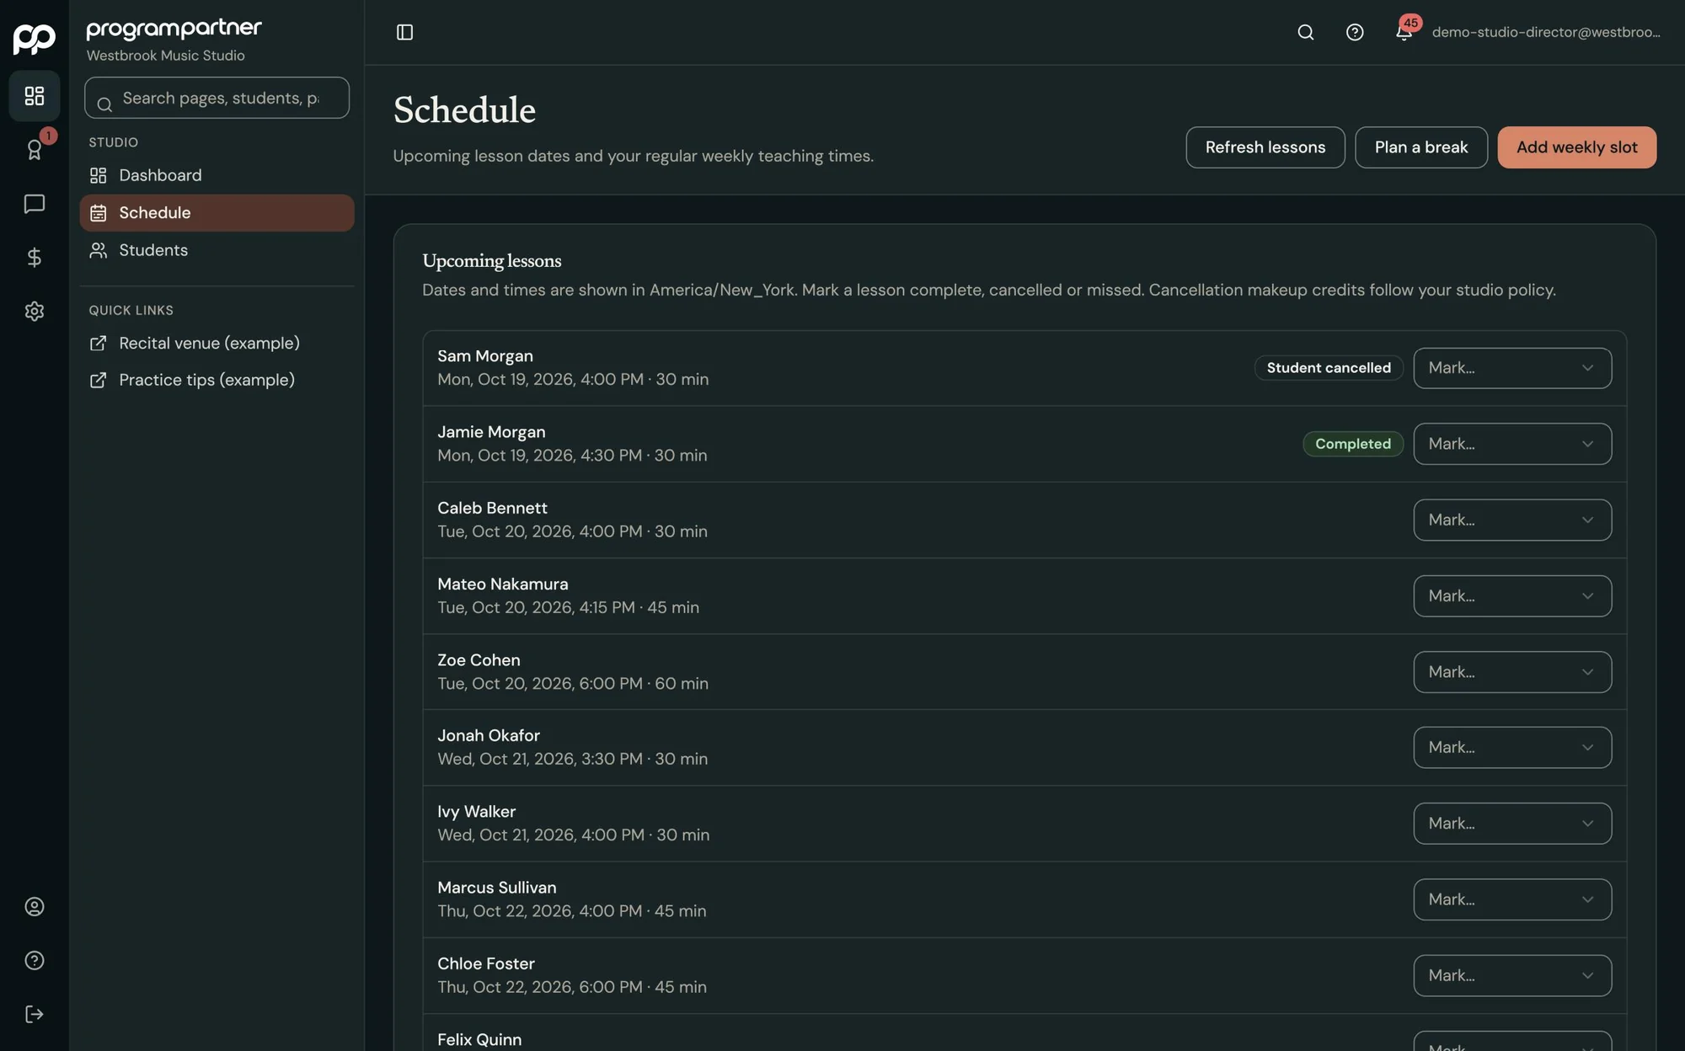Screen dimensions: 1685x1051
Task: Click the sign out icon in the rail
Action: click(35, 1014)
